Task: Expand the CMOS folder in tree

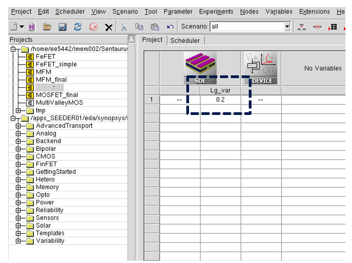Action: click(x=18, y=157)
